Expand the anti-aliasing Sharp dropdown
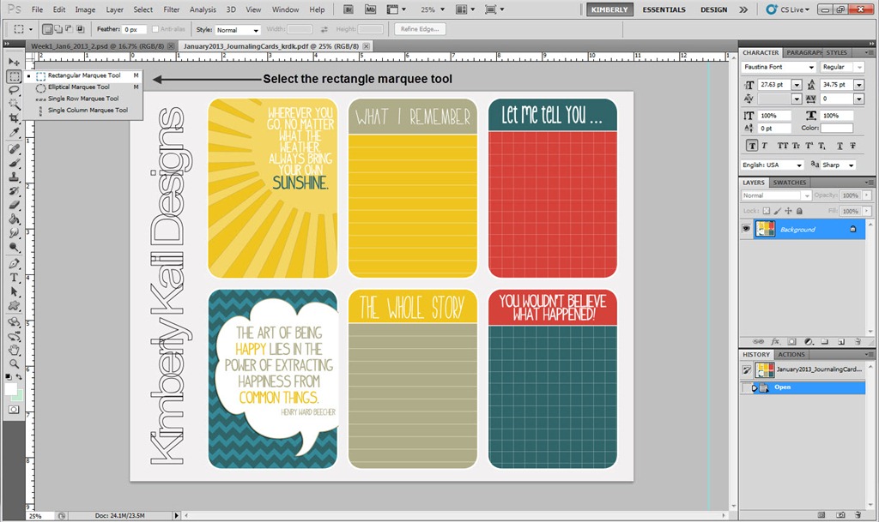 pos(852,165)
